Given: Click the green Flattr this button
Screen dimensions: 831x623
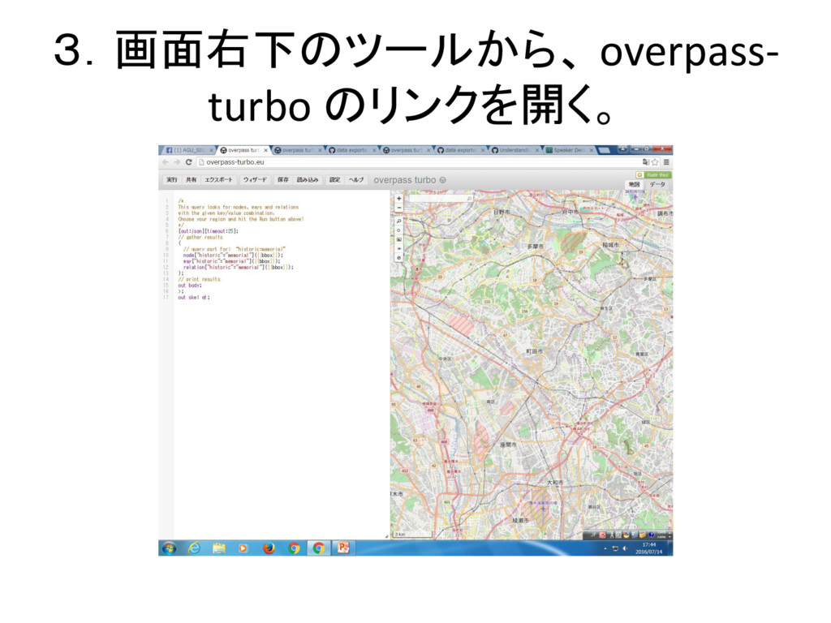Looking at the screenshot, I should tap(653, 175).
